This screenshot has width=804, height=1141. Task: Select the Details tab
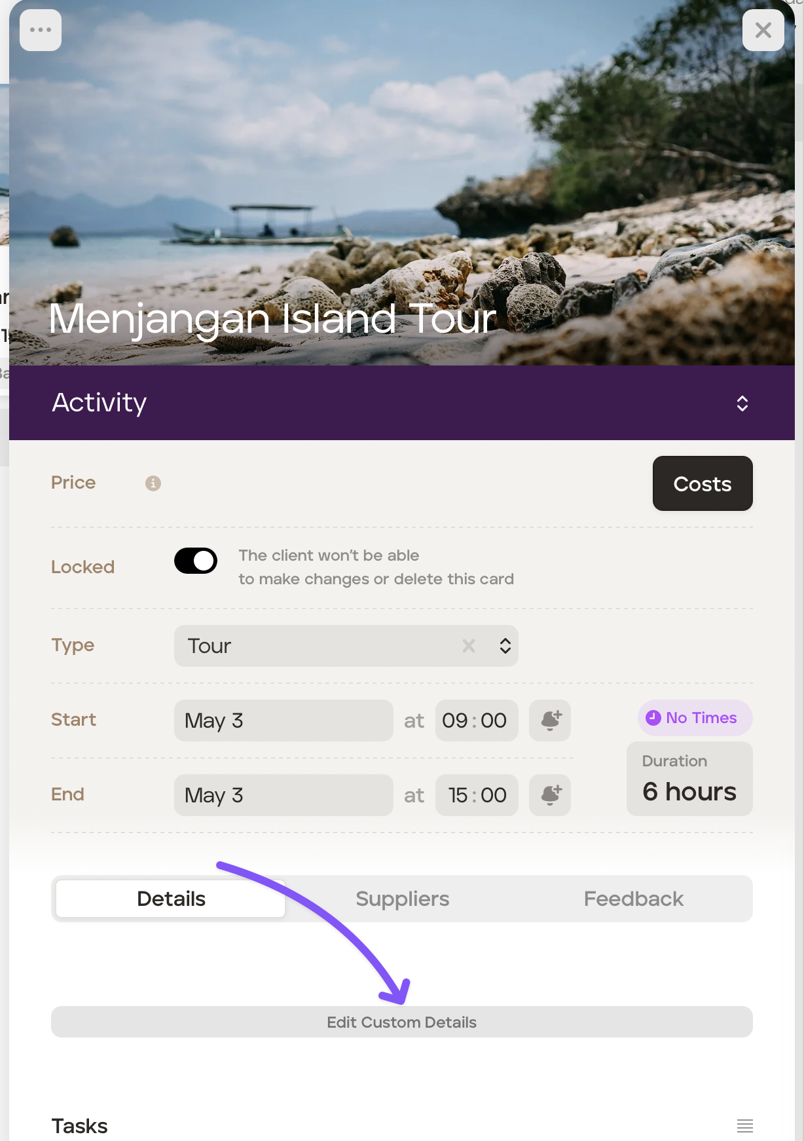[171, 899]
